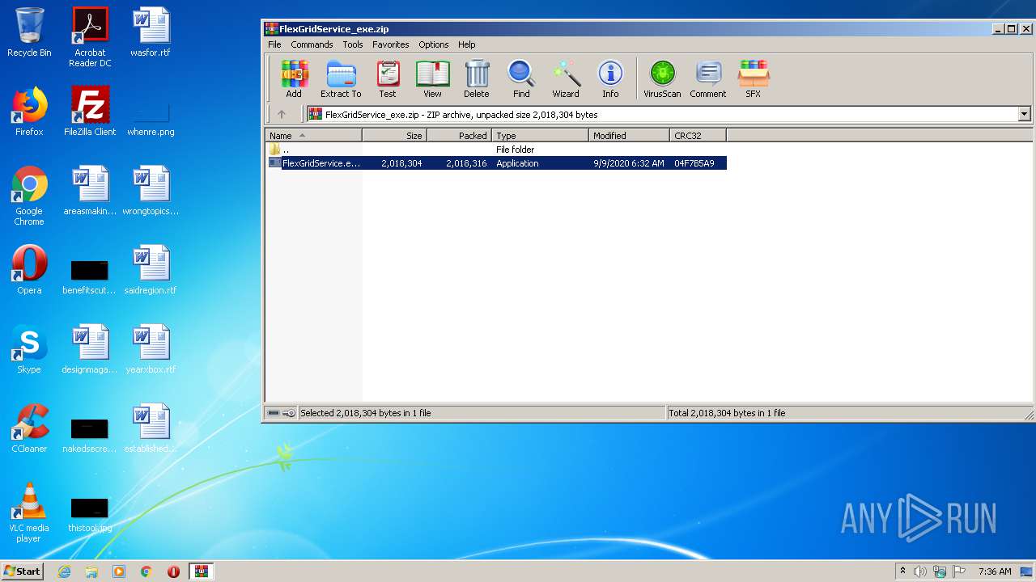
Task: Open the Help menu
Action: click(x=466, y=44)
